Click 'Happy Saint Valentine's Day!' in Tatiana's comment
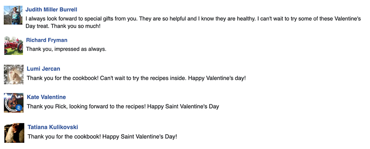The height and width of the screenshot is (149, 370). (139, 137)
